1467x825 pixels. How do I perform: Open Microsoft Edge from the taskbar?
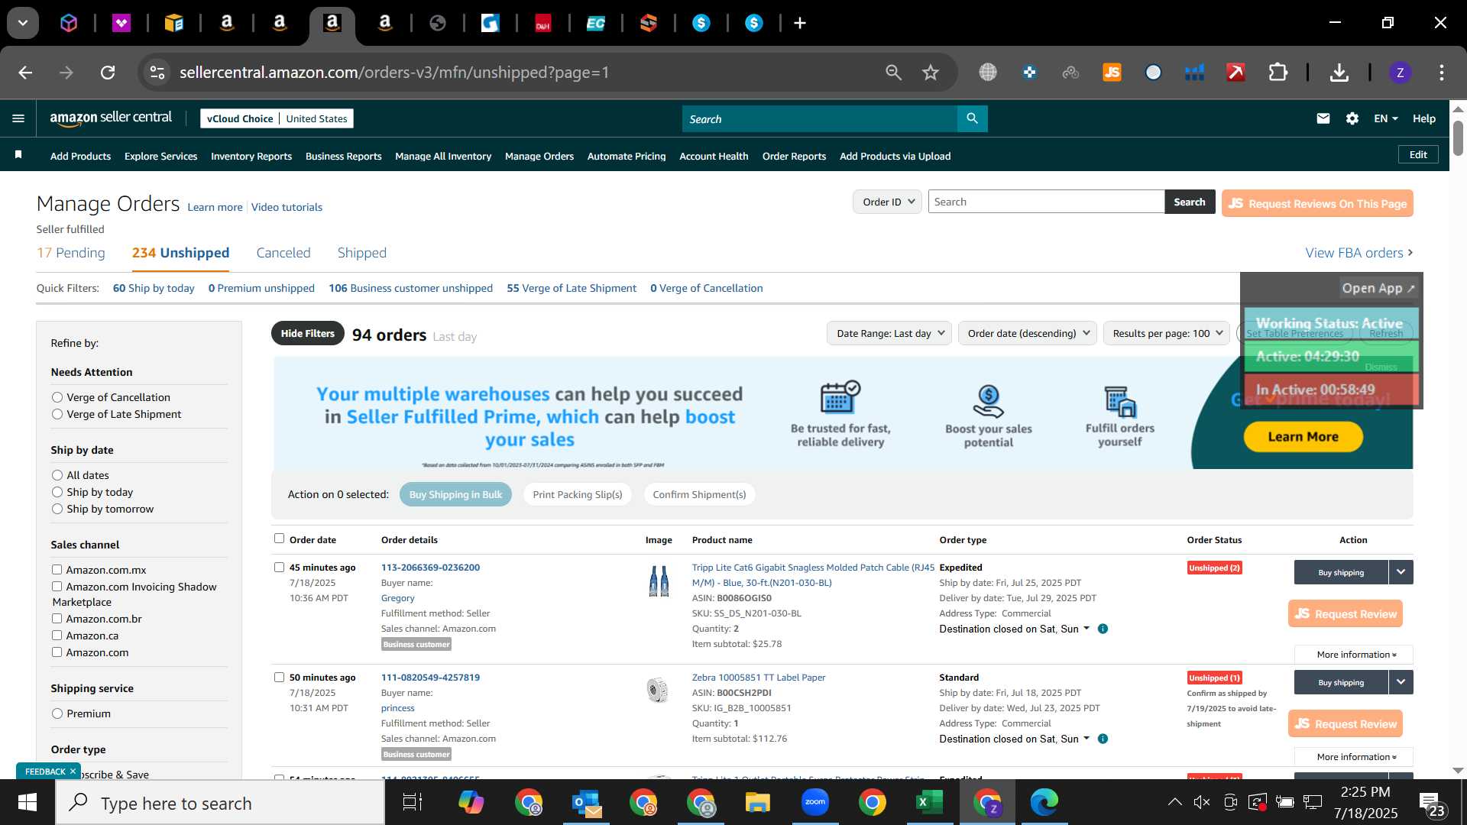(x=1044, y=802)
